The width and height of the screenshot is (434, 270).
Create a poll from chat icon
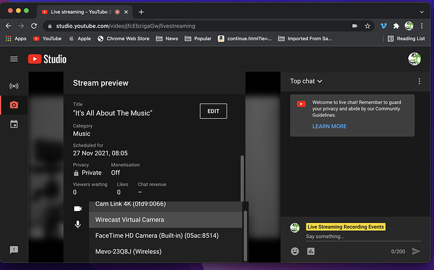tap(311, 251)
